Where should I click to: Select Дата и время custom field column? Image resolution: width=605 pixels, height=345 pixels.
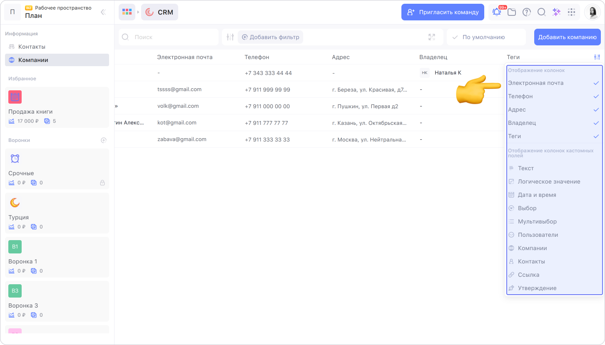[537, 195]
